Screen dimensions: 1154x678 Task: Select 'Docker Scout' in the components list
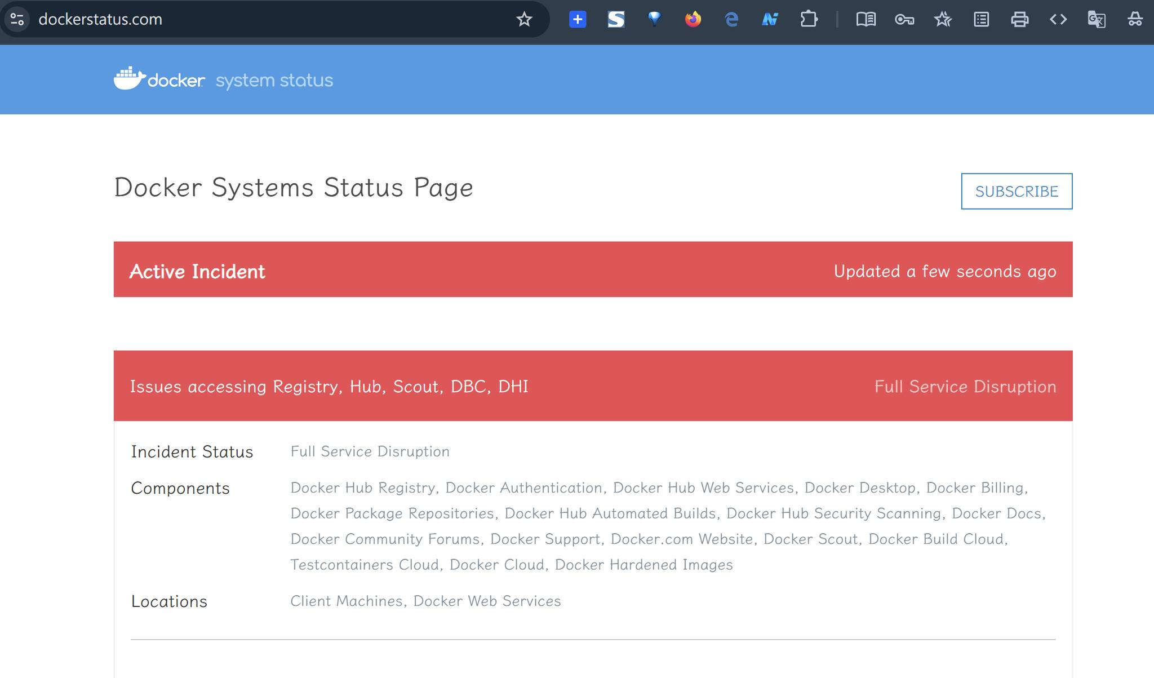coord(811,539)
